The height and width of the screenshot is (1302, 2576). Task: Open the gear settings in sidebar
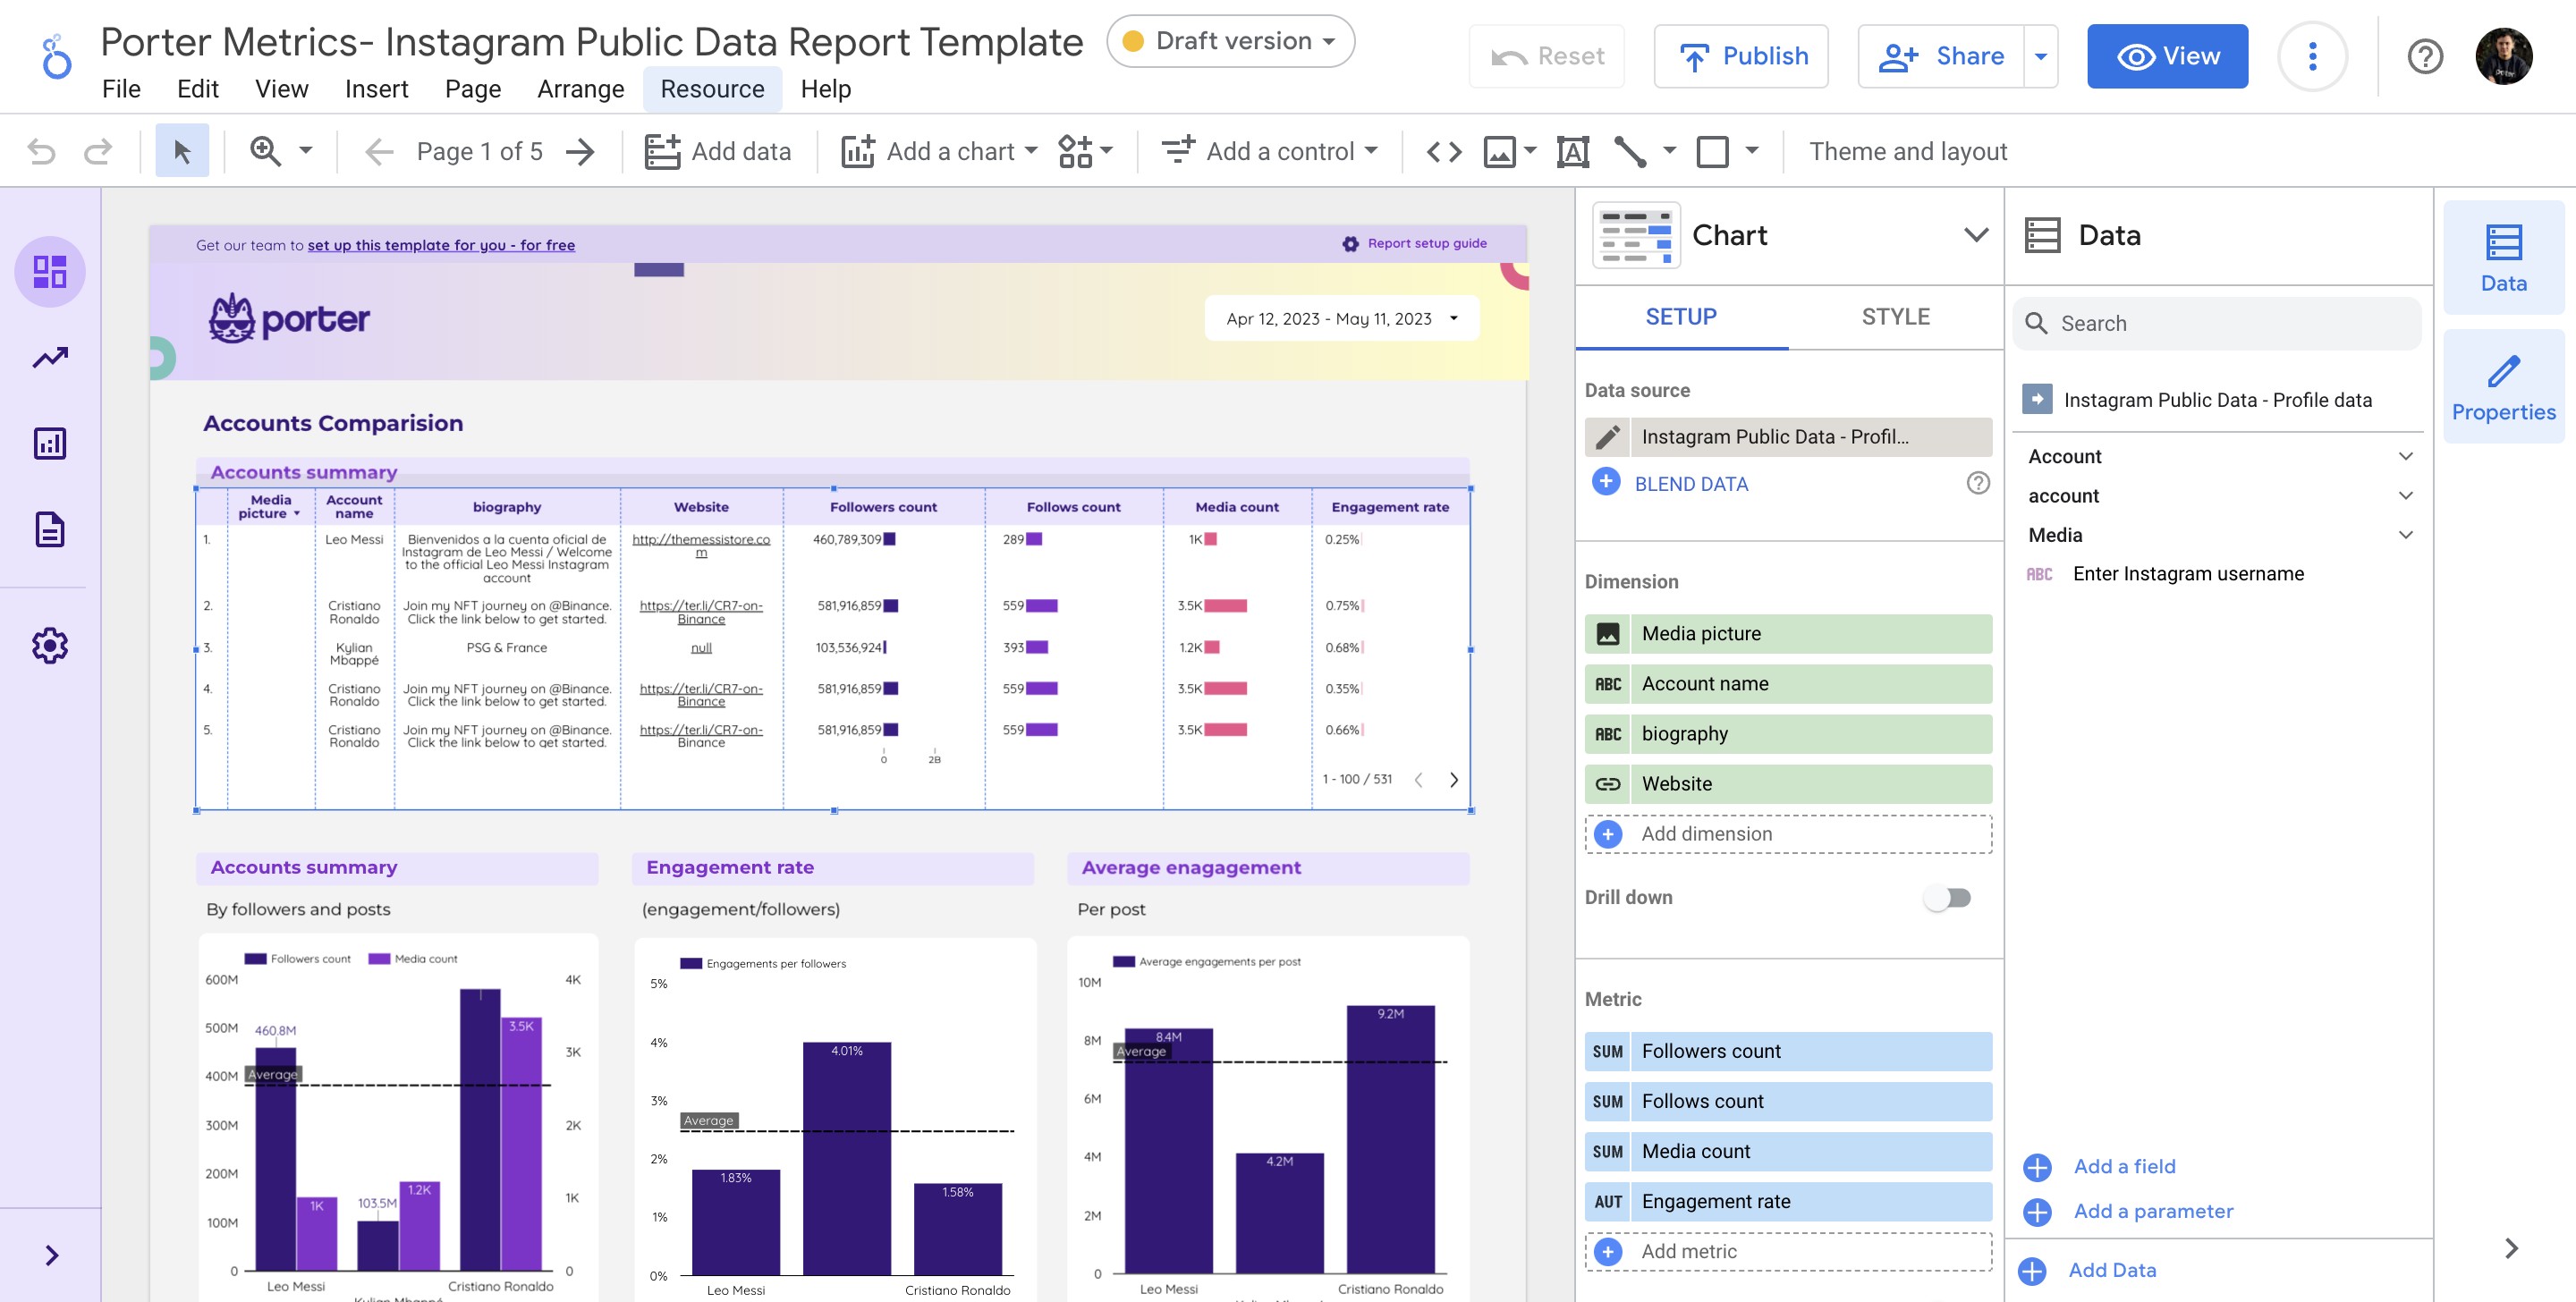50,646
